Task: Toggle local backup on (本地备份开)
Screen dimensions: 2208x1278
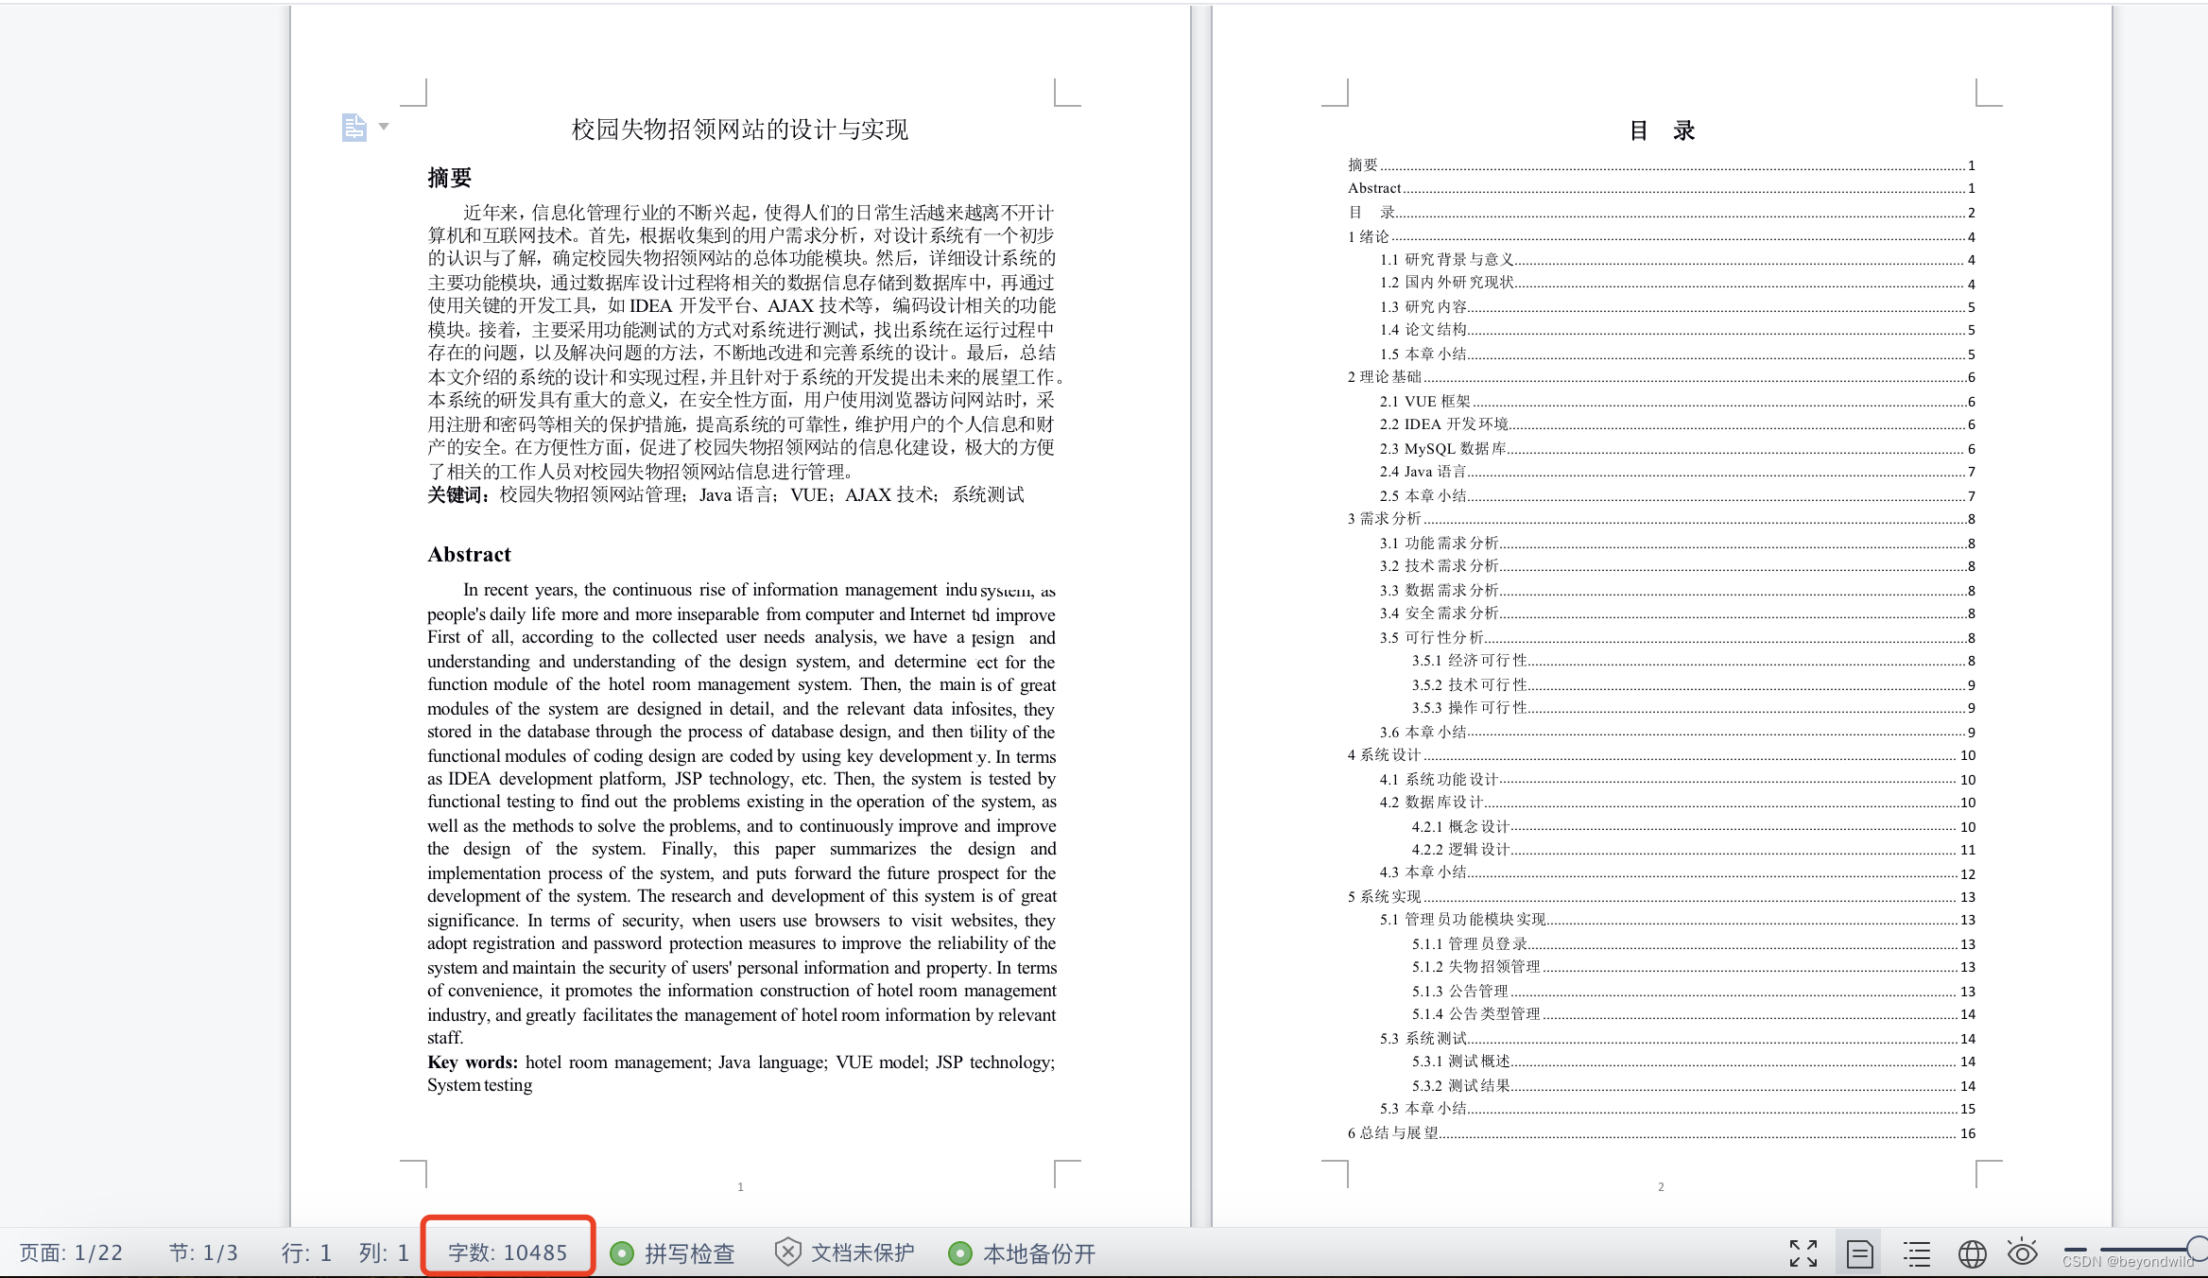Action: coord(1022,1253)
